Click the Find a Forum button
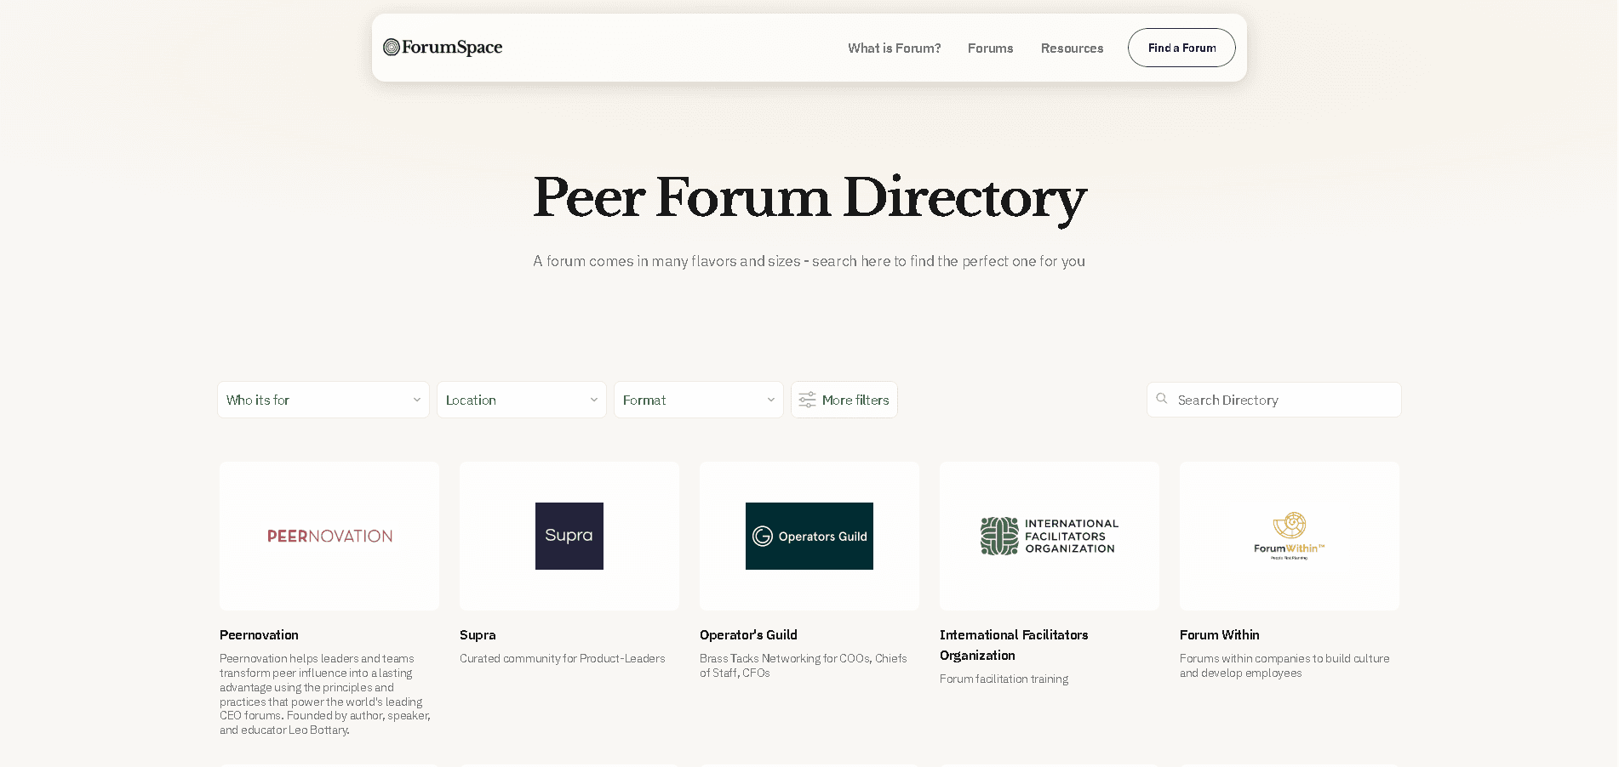1619x767 pixels. tap(1181, 48)
